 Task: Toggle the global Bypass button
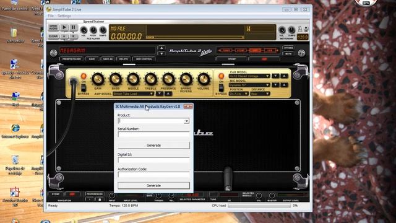(x=289, y=48)
